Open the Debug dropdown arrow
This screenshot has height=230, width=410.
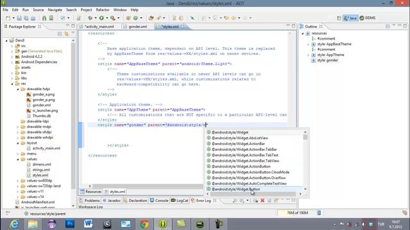coord(95,18)
